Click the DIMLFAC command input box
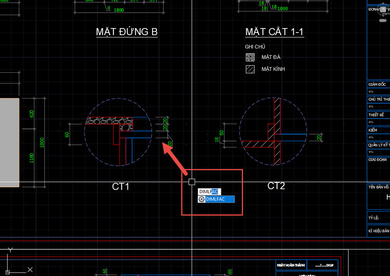Screen dimensions: 390x276 click(x=209, y=192)
